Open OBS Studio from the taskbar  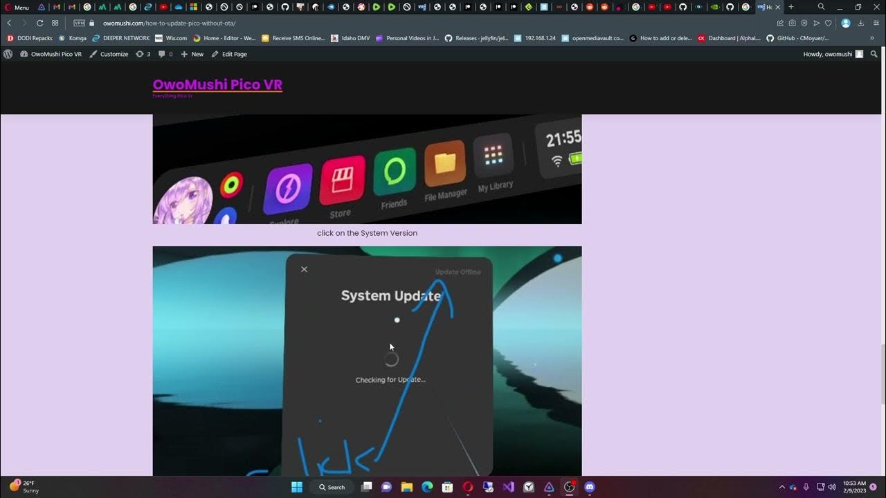pyautogui.click(x=569, y=487)
